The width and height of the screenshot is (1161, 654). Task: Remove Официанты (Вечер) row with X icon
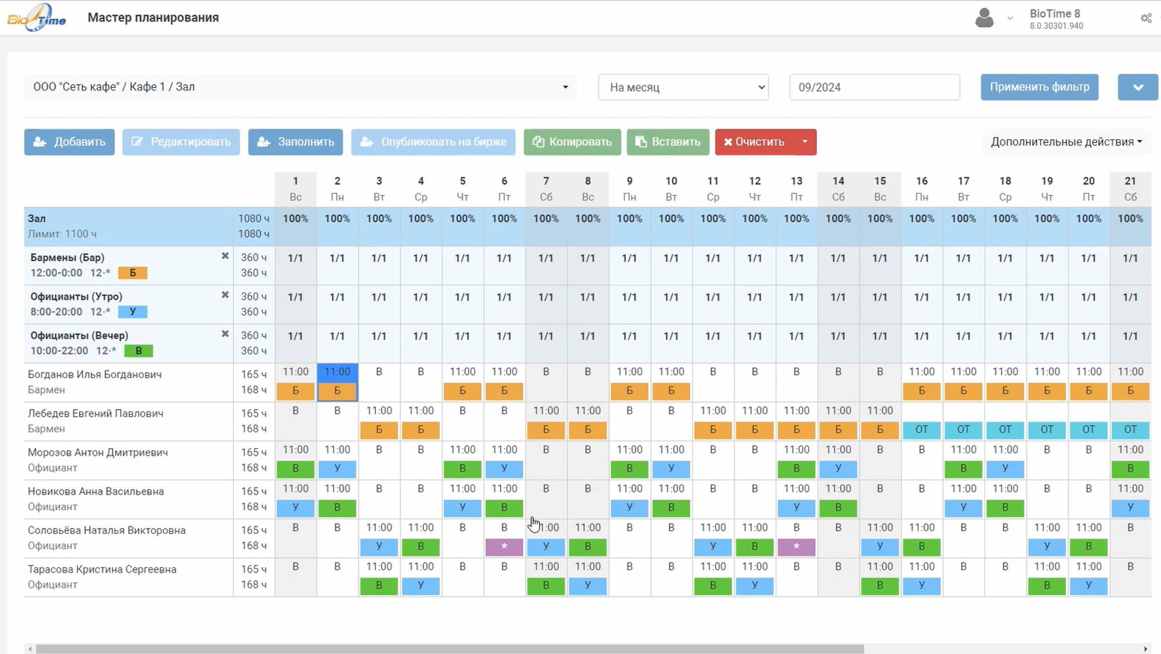225,334
